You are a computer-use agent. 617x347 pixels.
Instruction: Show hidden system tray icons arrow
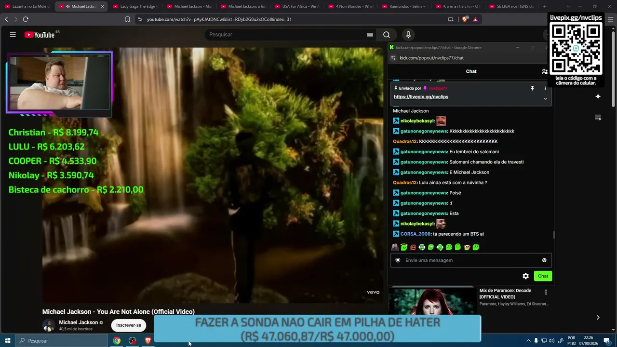tap(528, 341)
